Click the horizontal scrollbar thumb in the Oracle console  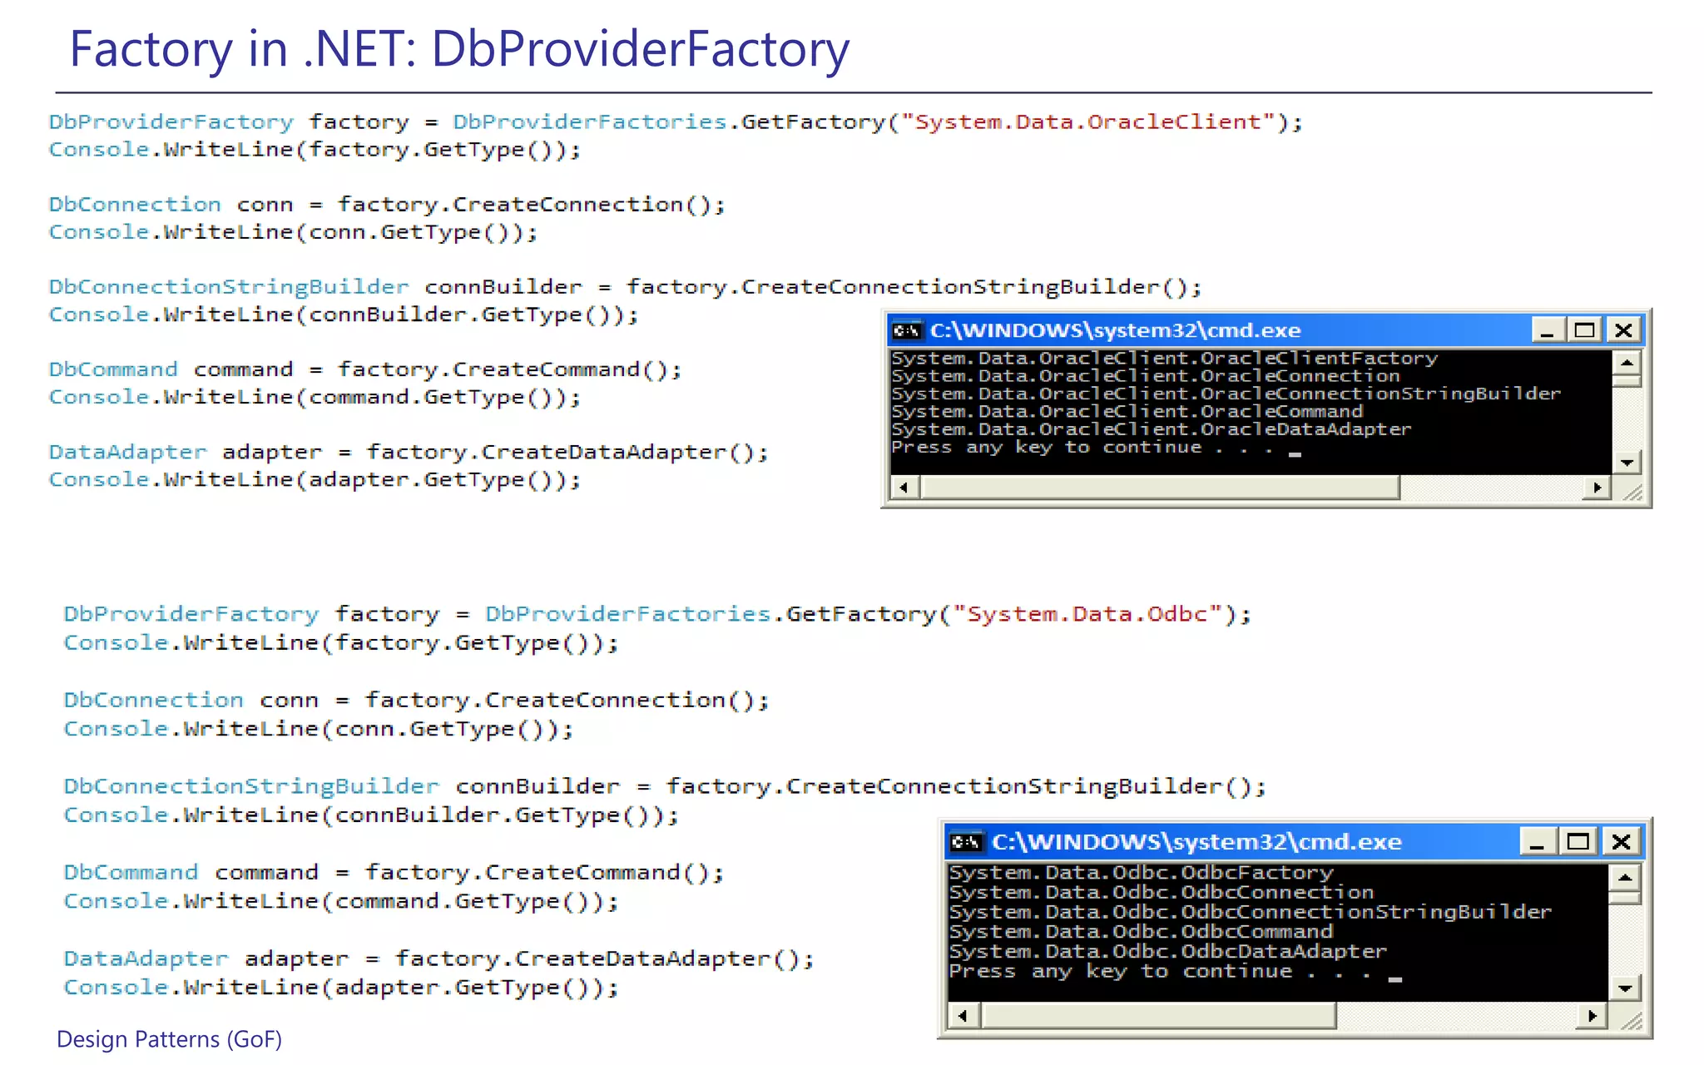point(1159,488)
